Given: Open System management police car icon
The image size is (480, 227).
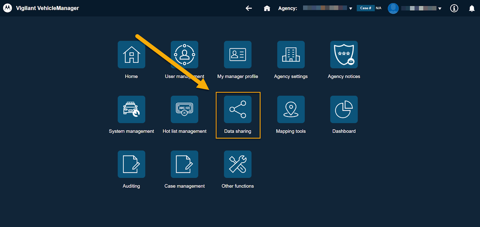Looking at the screenshot, I should click(131, 109).
